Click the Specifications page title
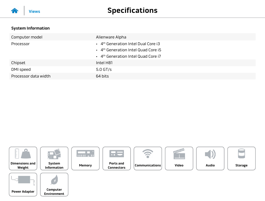 coord(132,10)
